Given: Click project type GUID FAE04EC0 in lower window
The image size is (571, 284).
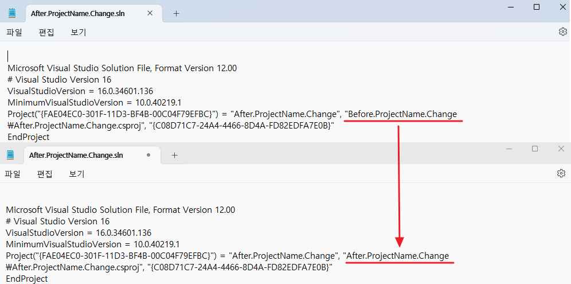Looking at the screenshot, I should pos(124,256).
